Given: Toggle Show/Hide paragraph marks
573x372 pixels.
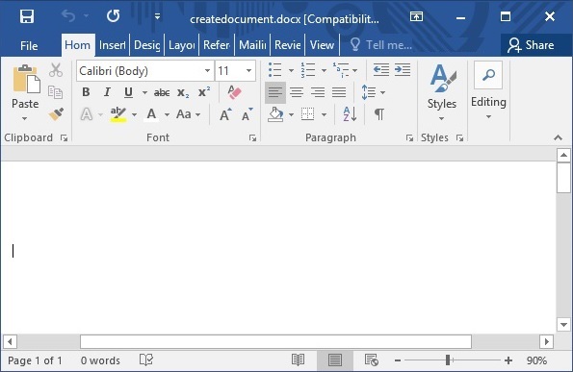Looking at the screenshot, I should pos(379,114).
